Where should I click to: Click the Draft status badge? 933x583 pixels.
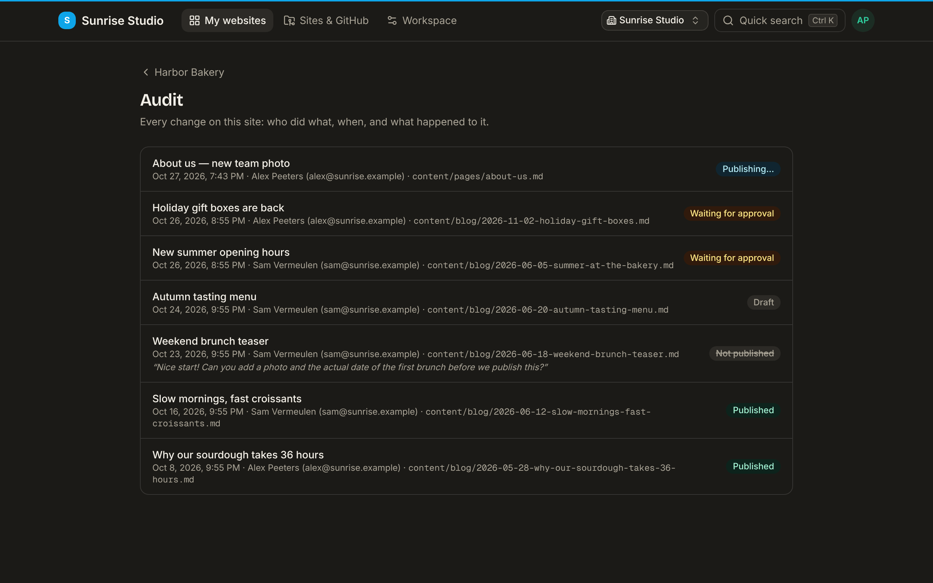coord(764,302)
